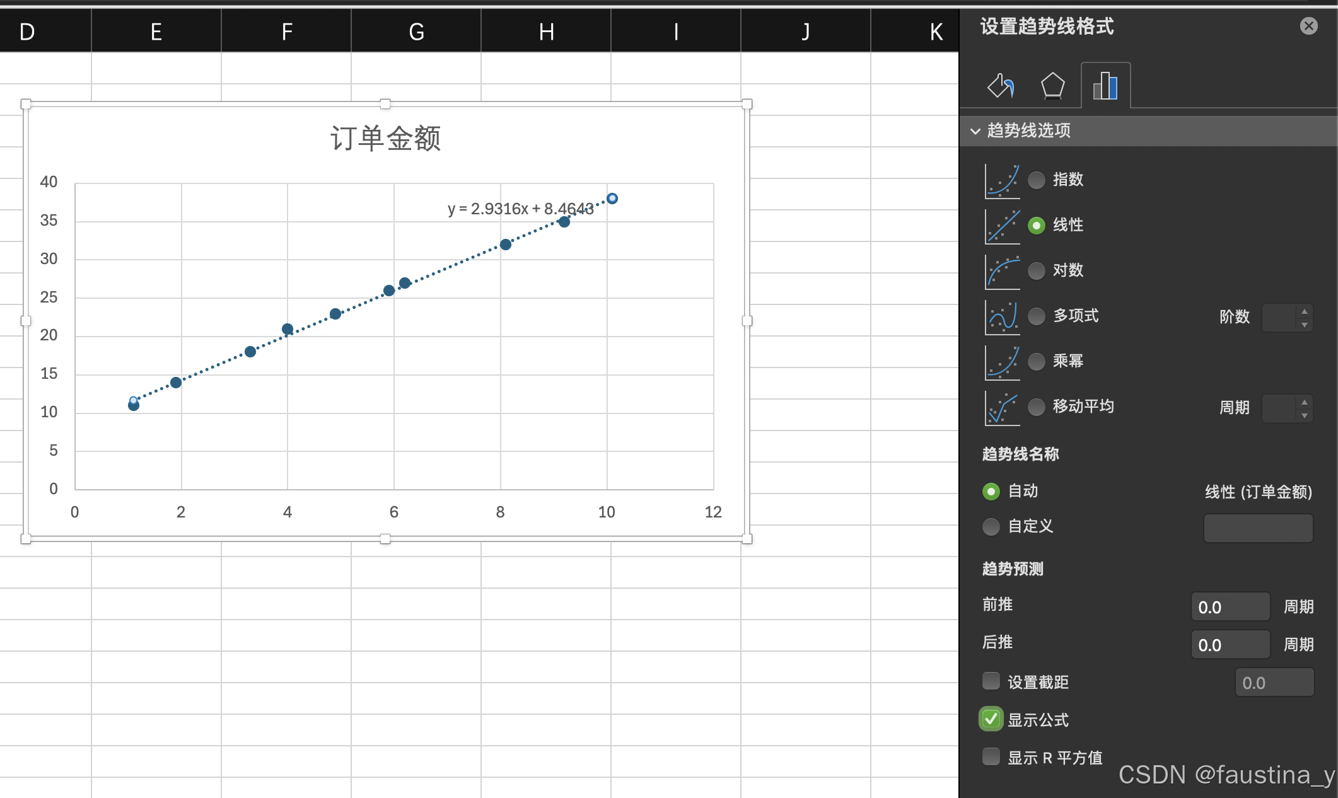Uncheck the 显示公式 checkbox
Screen dimensions: 1338x798
click(991, 719)
